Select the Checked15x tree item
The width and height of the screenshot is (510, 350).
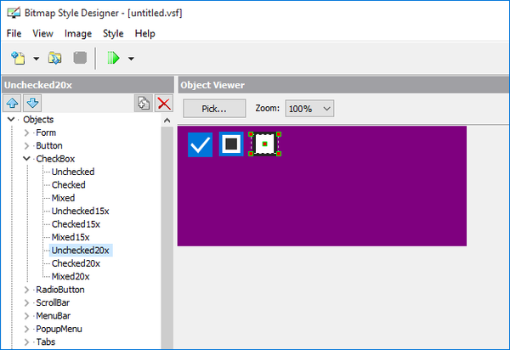click(x=76, y=224)
